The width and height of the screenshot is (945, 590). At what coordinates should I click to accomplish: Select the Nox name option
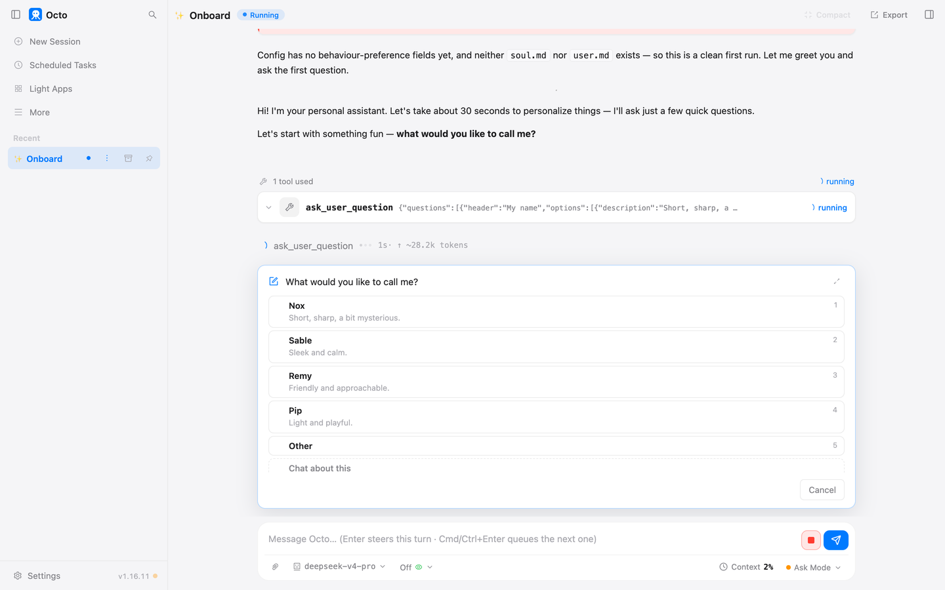click(556, 311)
